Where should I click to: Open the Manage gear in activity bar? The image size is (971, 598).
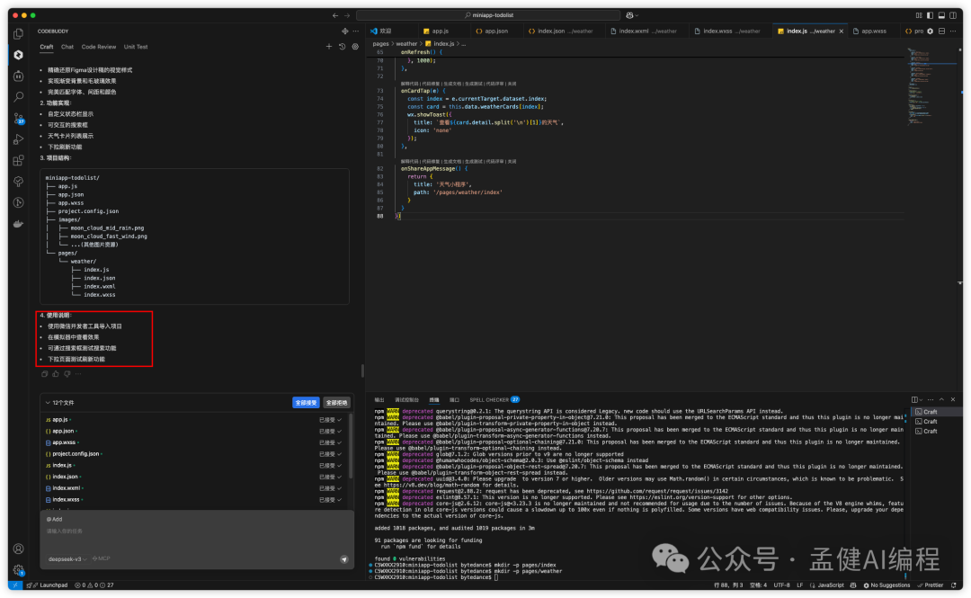(19, 569)
